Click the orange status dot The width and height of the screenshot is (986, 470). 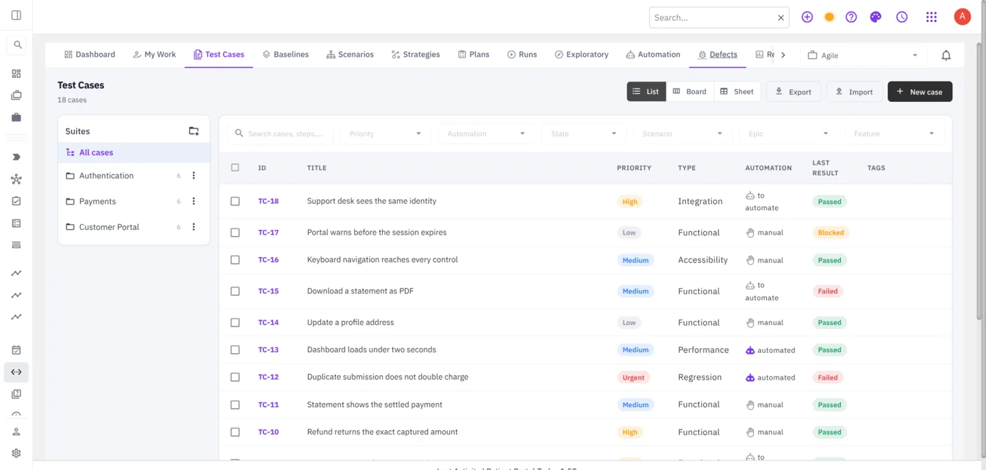(829, 17)
